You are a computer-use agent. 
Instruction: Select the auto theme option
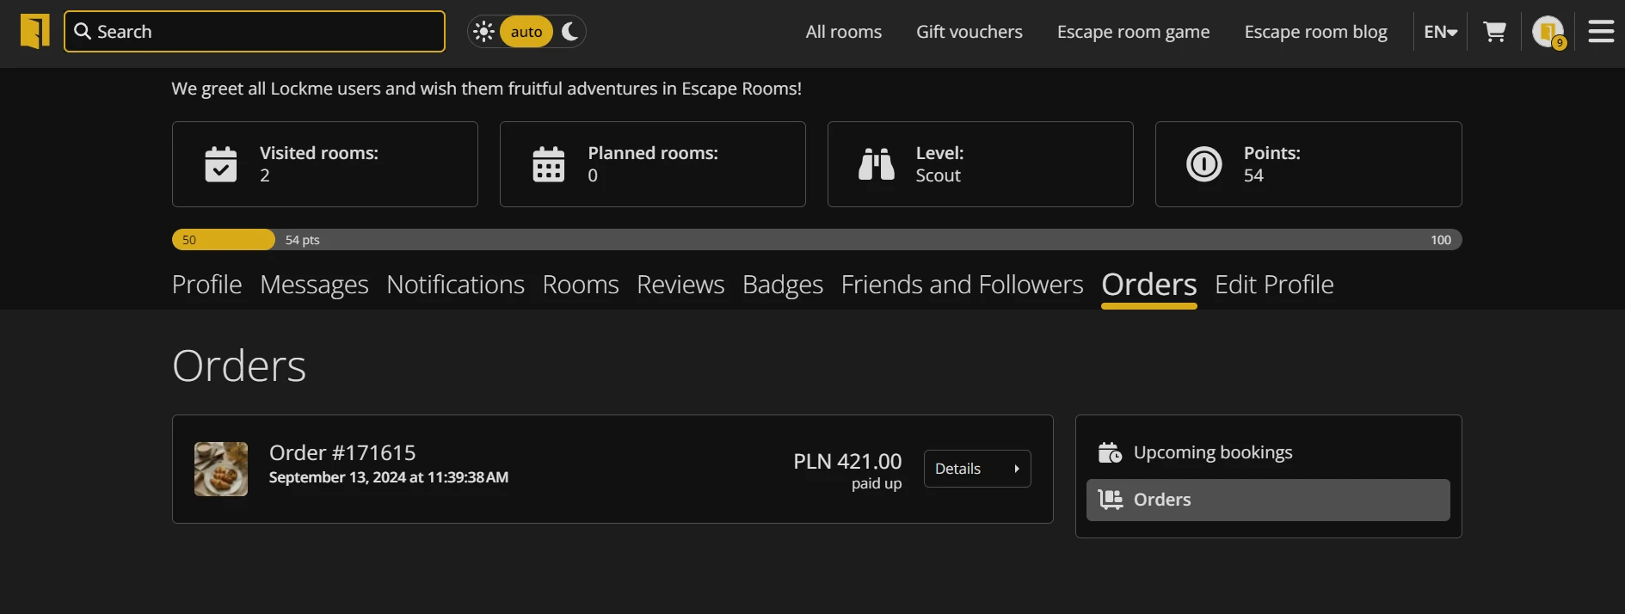(526, 32)
